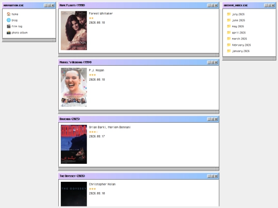Close the navigation.exe window
The width and height of the screenshot is (278, 208).
53,5
